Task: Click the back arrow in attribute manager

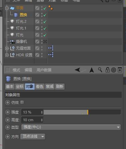Action: coord(77,70)
